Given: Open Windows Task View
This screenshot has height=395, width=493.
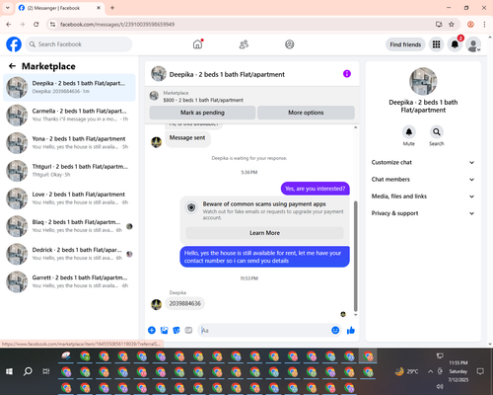Looking at the screenshot, I should click(46, 371).
